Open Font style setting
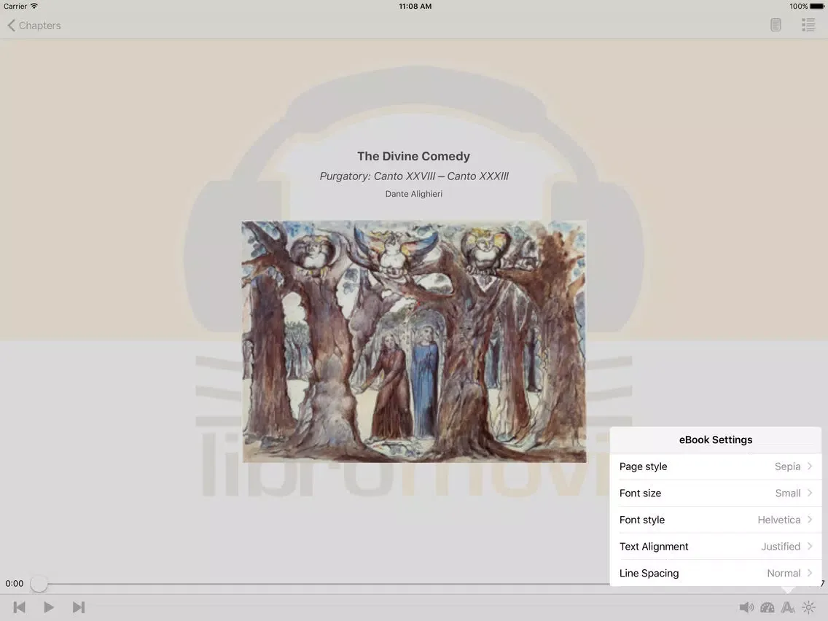Viewport: 828px width, 621px height. click(716, 520)
